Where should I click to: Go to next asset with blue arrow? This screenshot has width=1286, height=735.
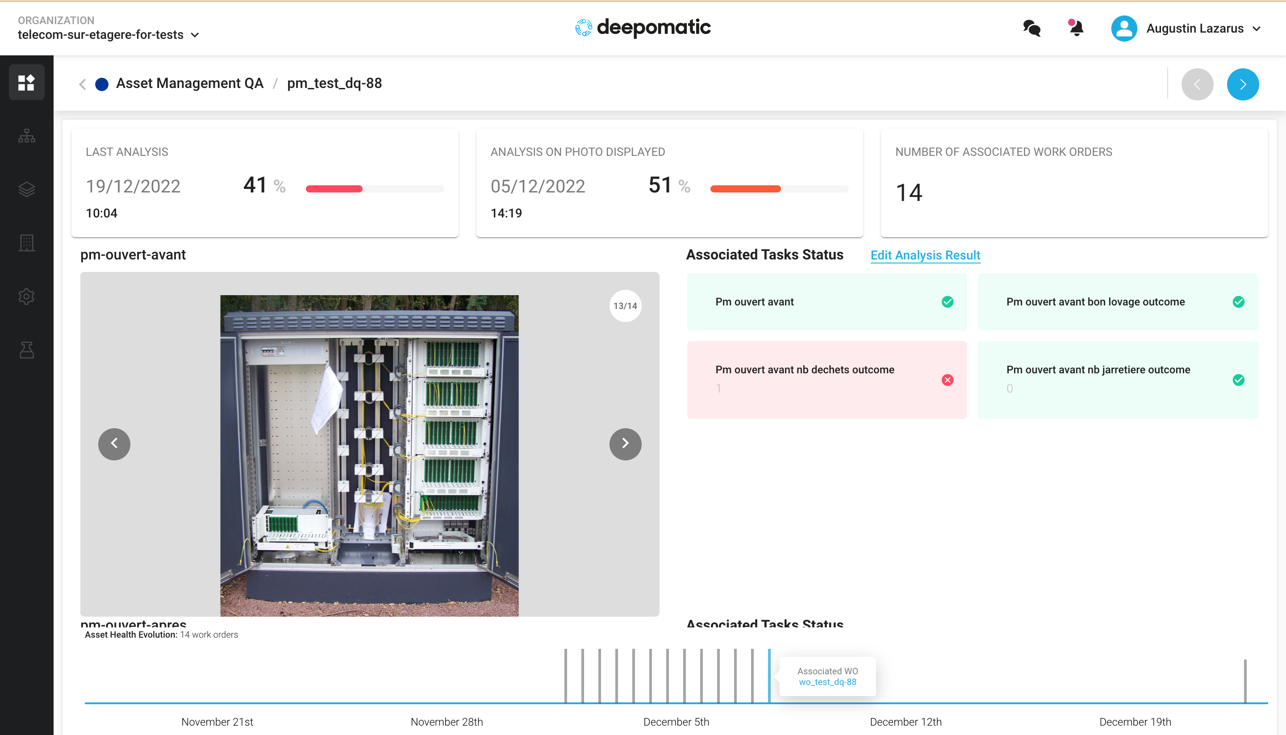click(x=1242, y=84)
